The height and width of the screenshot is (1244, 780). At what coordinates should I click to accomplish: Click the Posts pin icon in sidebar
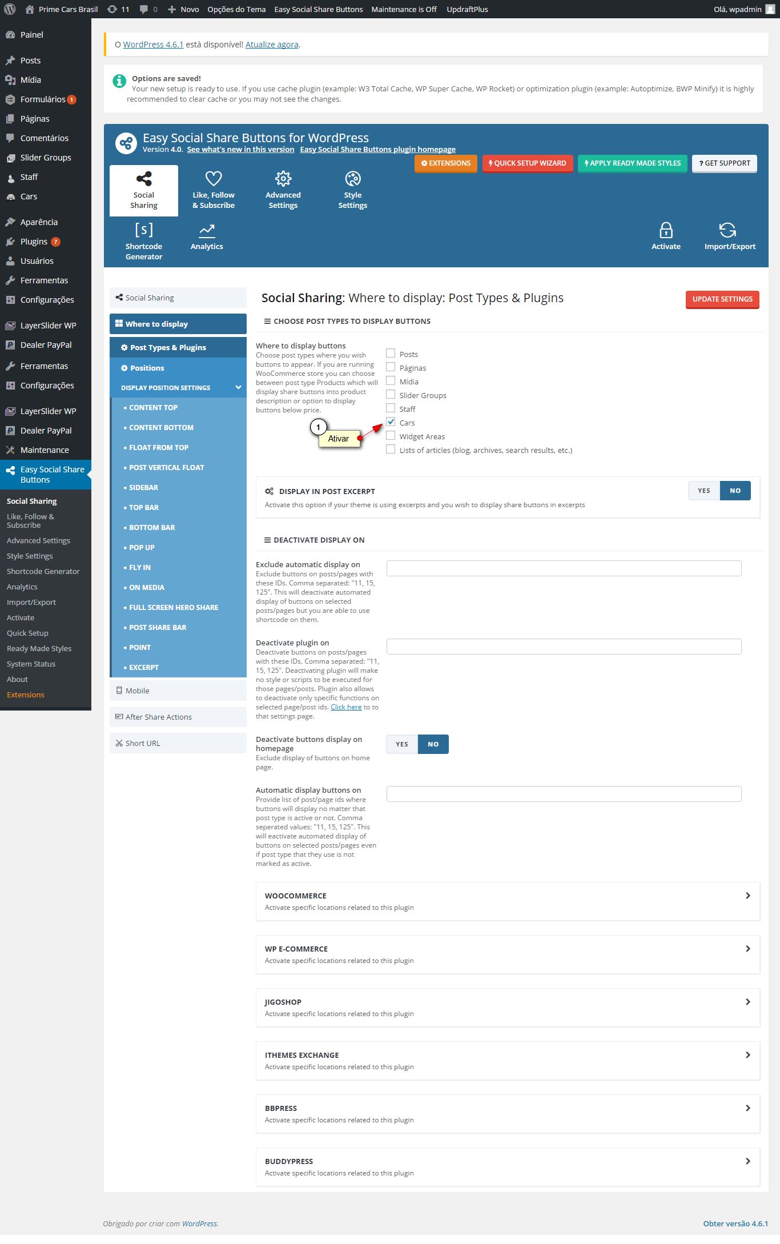pyautogui.click(x=10, y=61)
